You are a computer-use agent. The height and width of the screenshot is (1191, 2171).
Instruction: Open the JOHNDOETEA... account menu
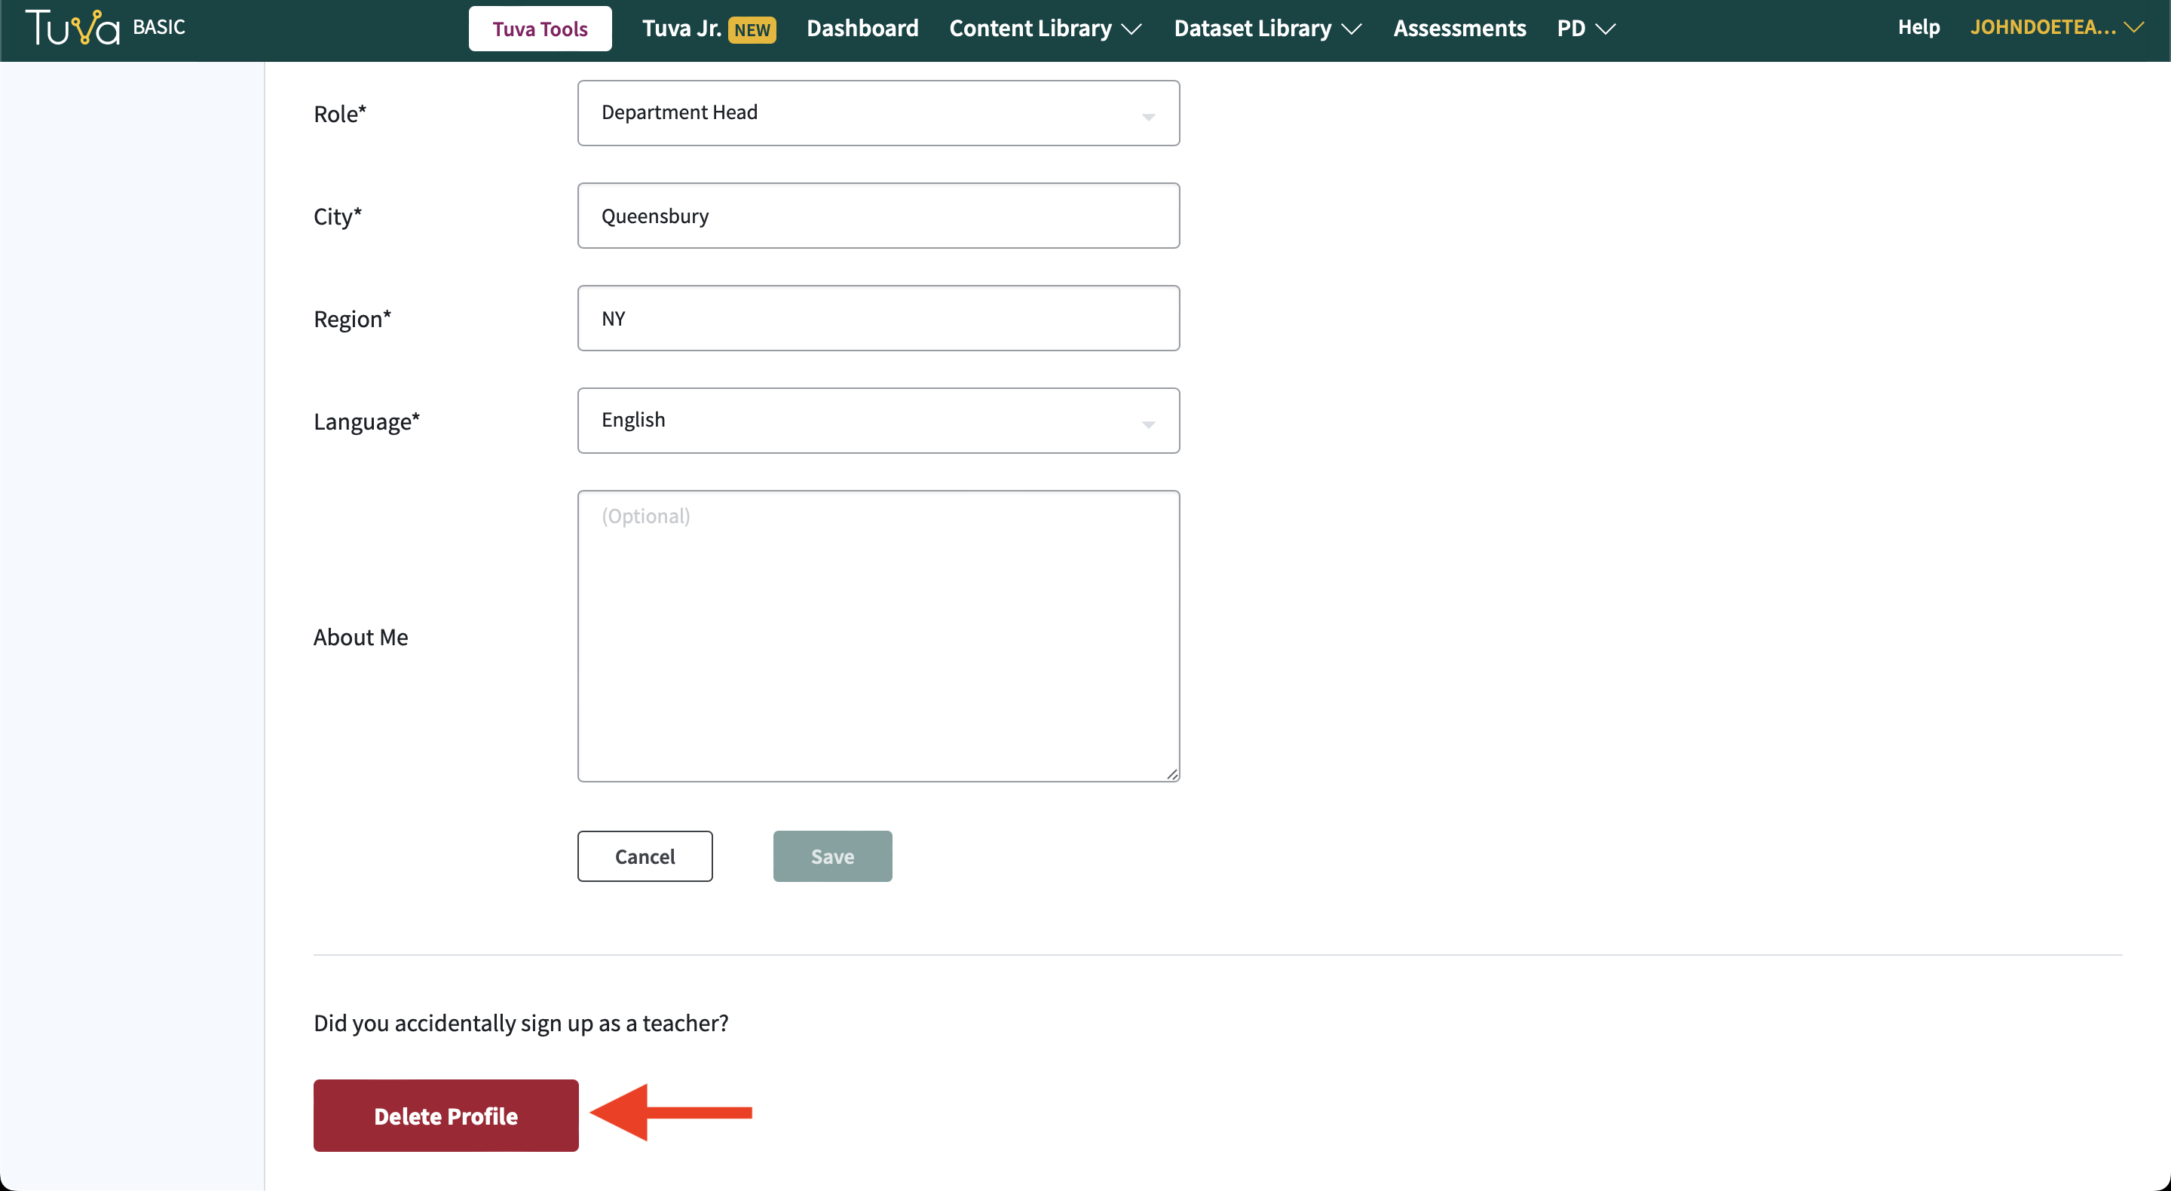[2056, 27]
